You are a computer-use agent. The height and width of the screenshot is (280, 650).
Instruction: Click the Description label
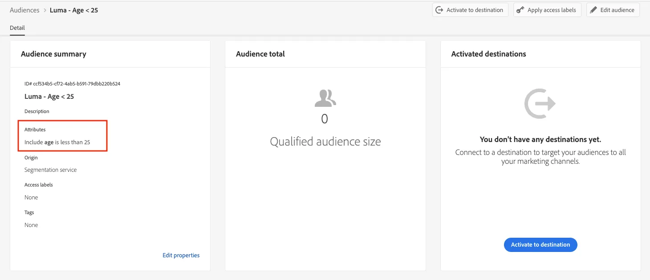[37, 111]
